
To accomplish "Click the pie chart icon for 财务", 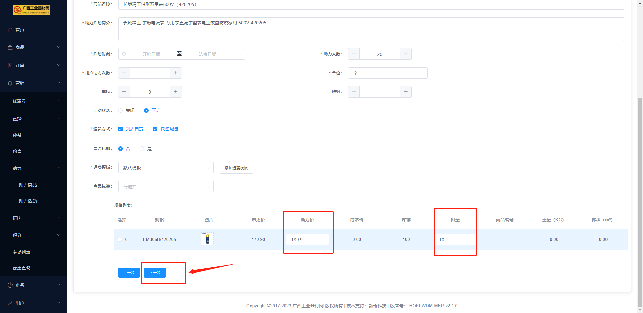I will click(x=10, y=285).
